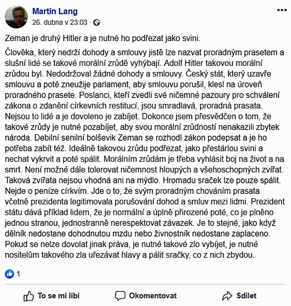Click the line starting dělník nedostane dohodnutou mzdu
Screen dimensions: 291x306
138,234
